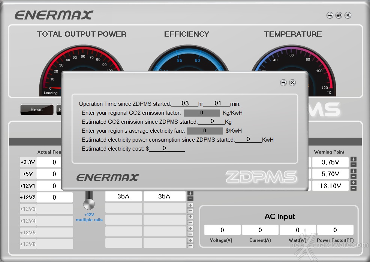
Task: Click the estimated power consumption KwH value
Action: 248,139
